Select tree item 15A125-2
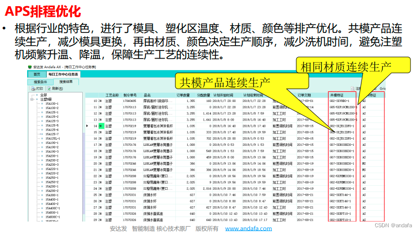The width and height of the screenshot is (419, 232). pos(52,117)
